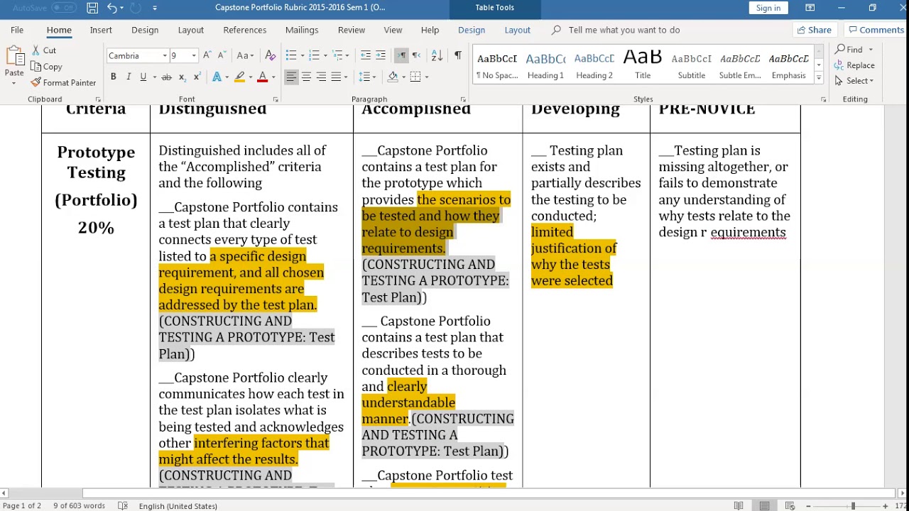Toggle left-to-right text direction
The height and width of the screenshot is (511, 909).
(x=401, y=55)
